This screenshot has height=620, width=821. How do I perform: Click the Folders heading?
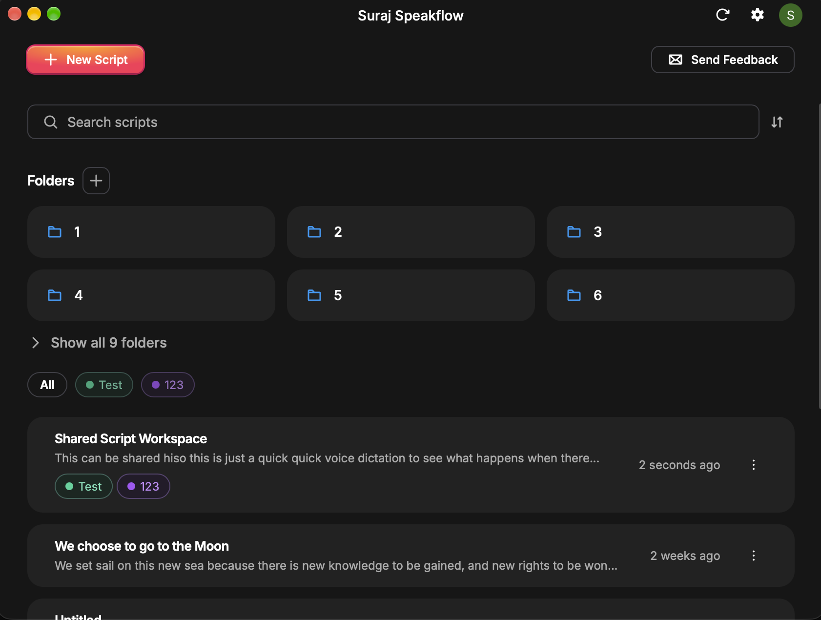click(51, 181)
